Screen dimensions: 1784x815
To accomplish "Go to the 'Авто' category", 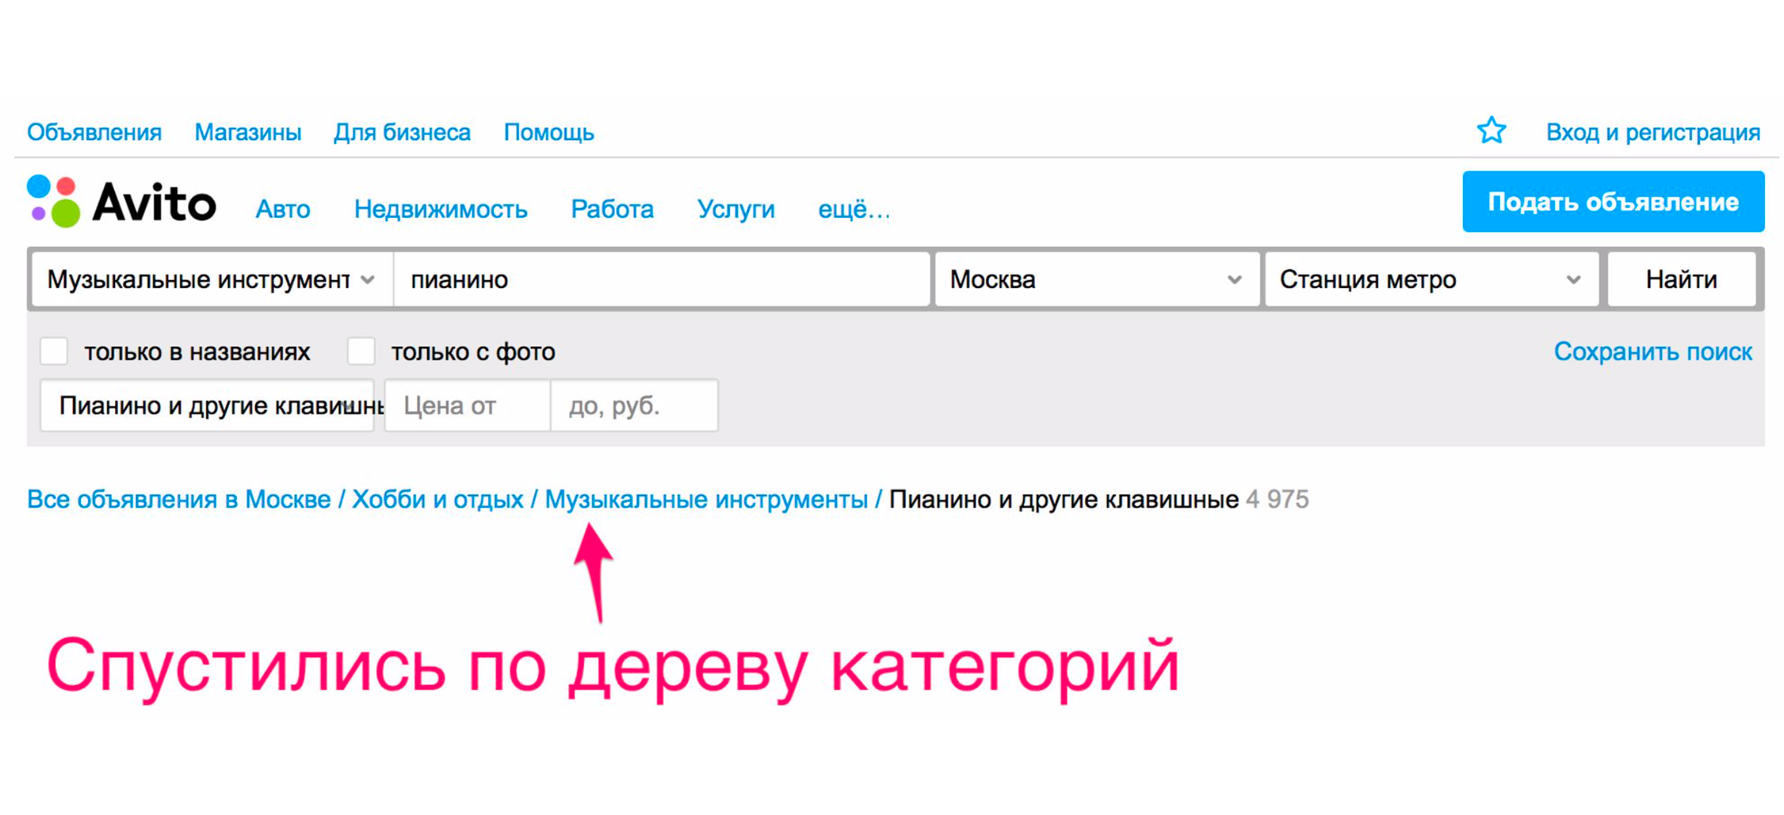I will (x=282, y=209).
